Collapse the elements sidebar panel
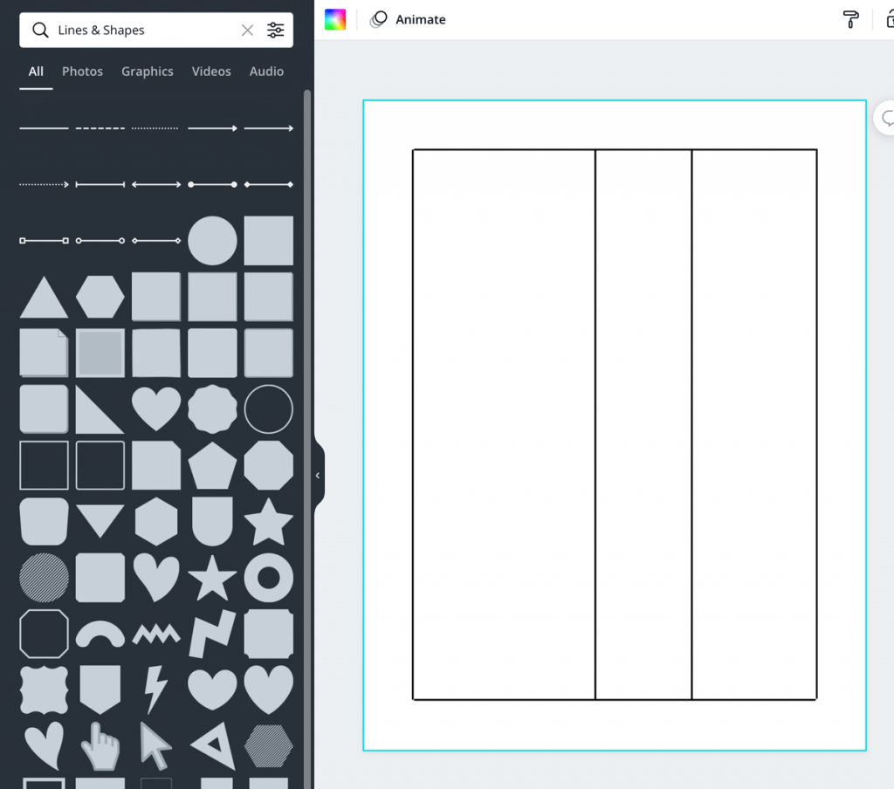The width and height of the screenshot is (894, 789). click(317, 475)
